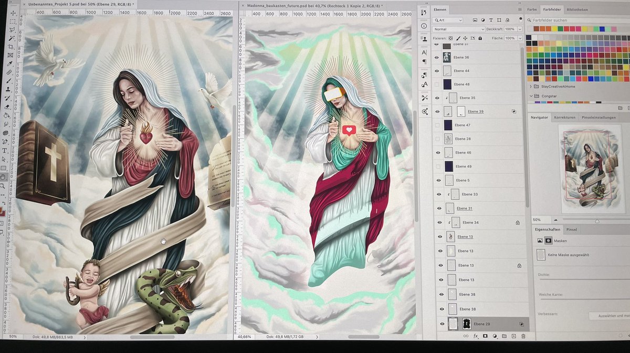
Task: Select the pixel mask button in Masken
Action: click(549, 240)
